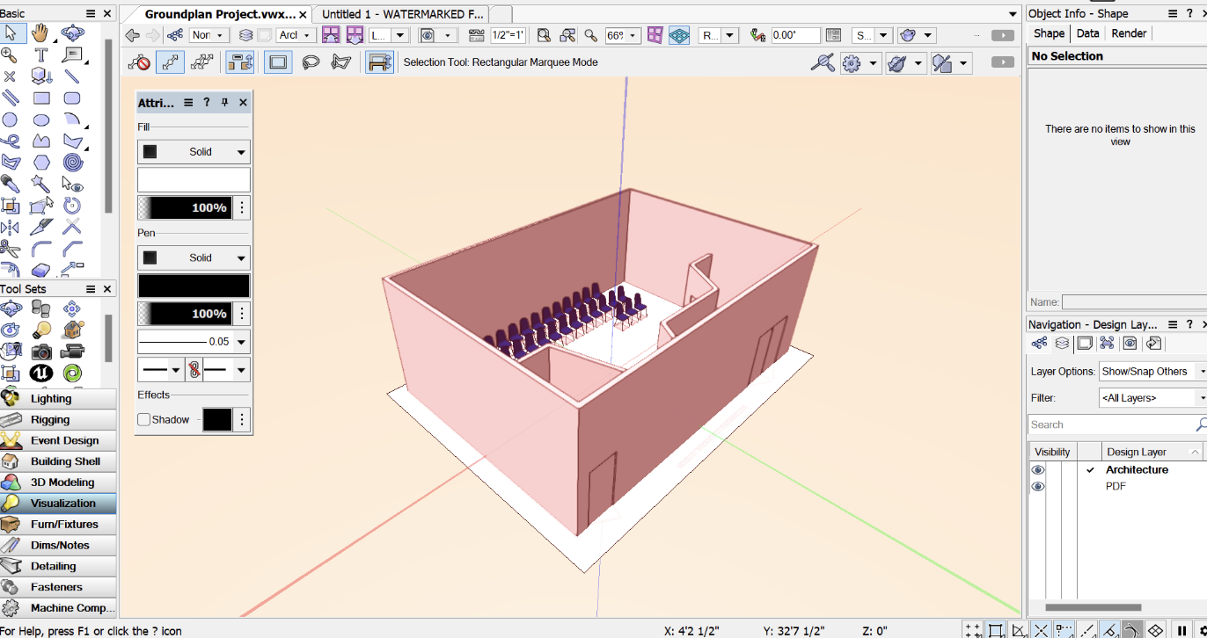Screen dimensions: 1207x638
Task: Open the Building Shell tool set
Action: [58, 461]
